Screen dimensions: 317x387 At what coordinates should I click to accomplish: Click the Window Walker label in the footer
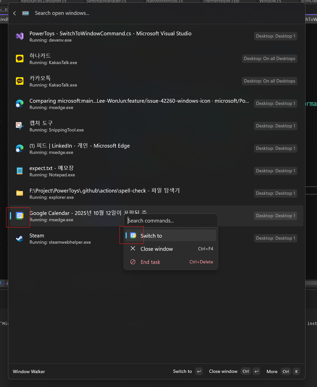(29, 372)
